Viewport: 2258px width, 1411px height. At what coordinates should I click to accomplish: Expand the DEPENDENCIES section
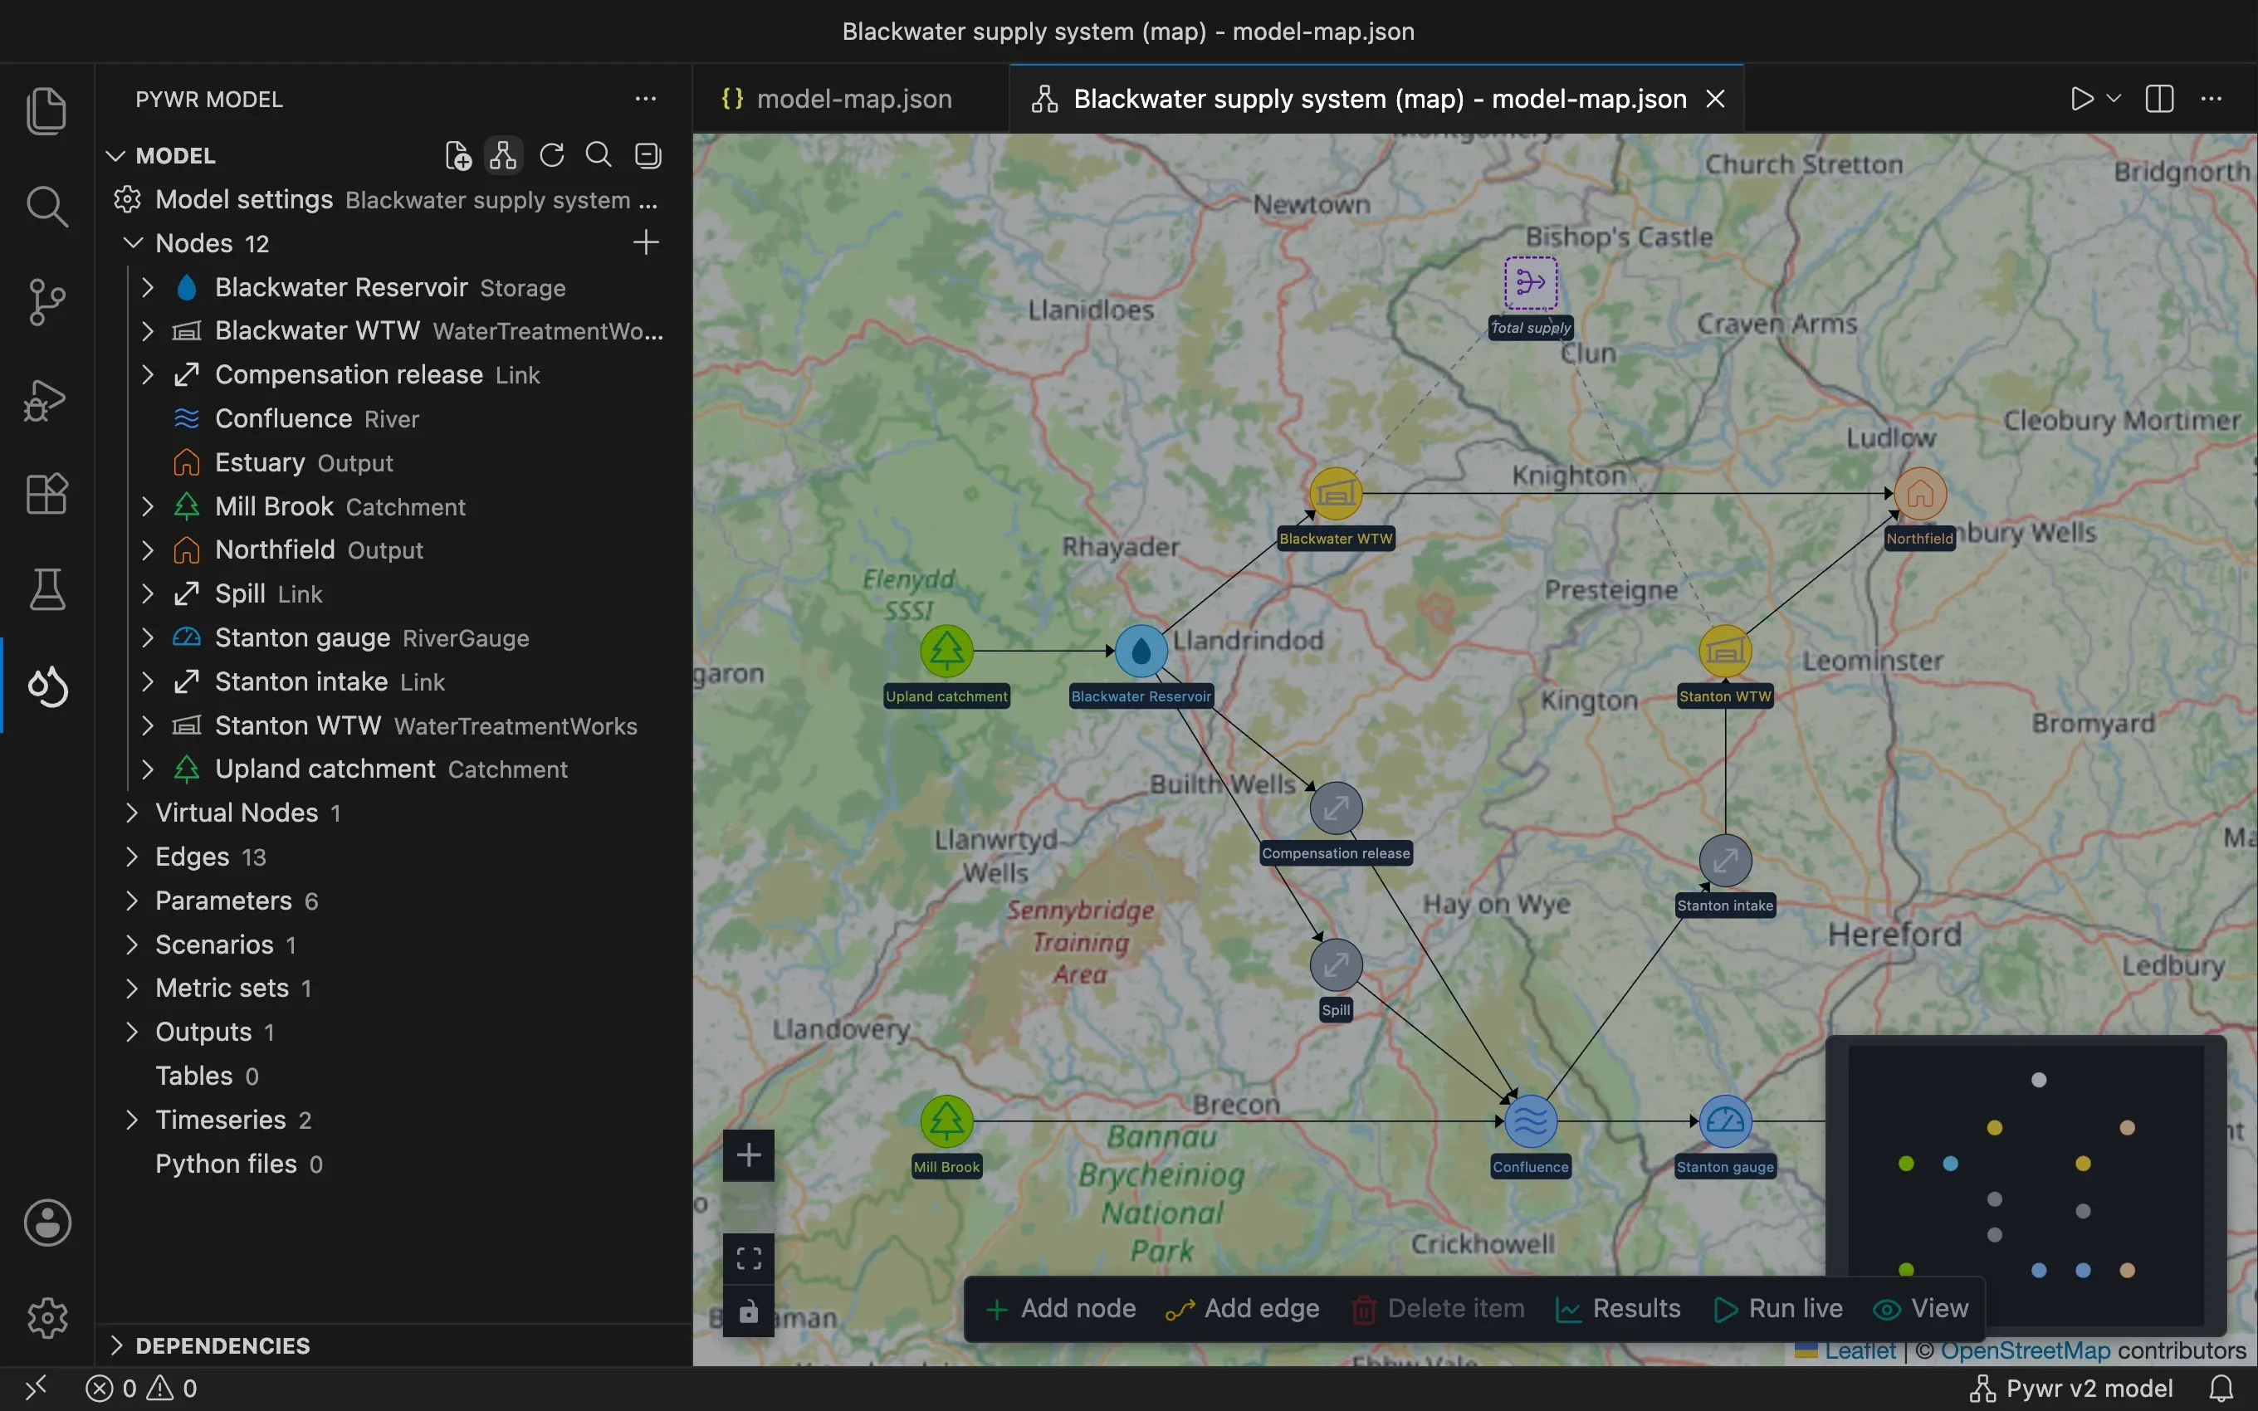pyautogui.click(x=115, y=1345)
